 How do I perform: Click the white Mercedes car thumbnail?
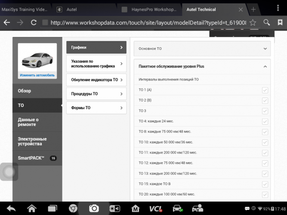coord(37,60)
